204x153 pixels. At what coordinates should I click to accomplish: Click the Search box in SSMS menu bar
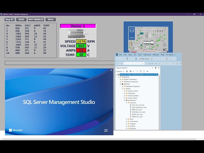pyautogui.click(x=171, y=55)
